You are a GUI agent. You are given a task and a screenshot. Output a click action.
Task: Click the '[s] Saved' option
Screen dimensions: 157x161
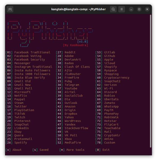click(x=40, y=150)
